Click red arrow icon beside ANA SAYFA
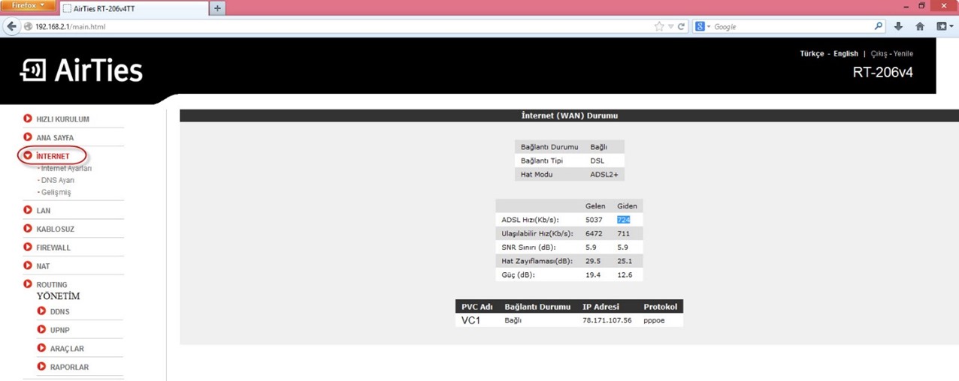 point(28,137)
